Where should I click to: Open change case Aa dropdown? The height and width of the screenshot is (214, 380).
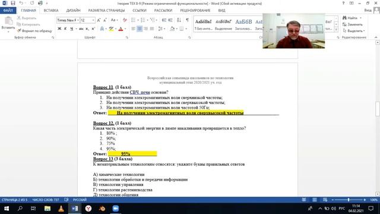114,20
